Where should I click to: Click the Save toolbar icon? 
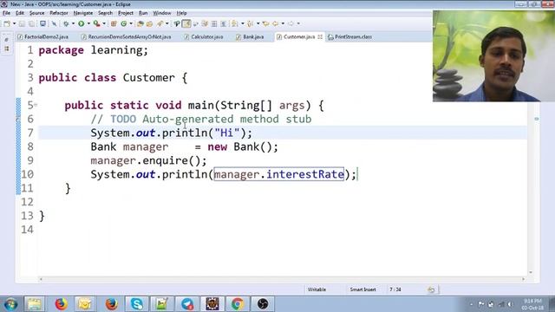point(22,23)
